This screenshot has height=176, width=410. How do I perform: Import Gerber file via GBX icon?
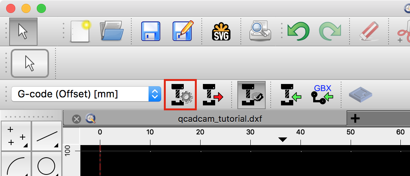322,95
